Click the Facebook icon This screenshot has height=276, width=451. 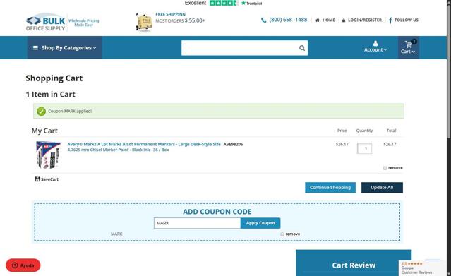390,20
